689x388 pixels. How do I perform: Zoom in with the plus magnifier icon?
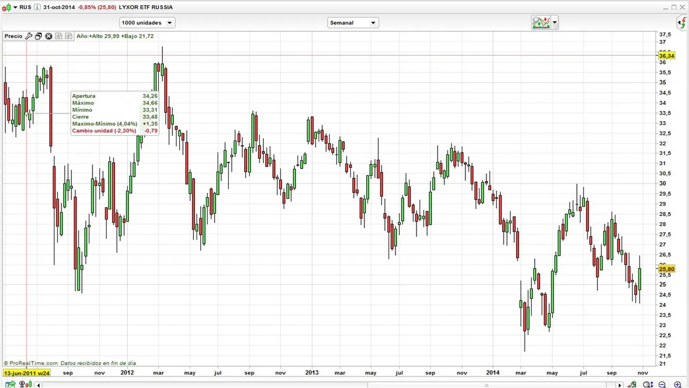tap(678, 384)
